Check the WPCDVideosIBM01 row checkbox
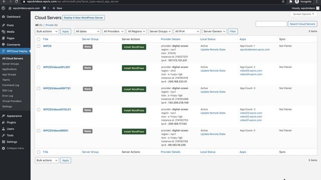 pyautogui.click(x=39, y=131)
